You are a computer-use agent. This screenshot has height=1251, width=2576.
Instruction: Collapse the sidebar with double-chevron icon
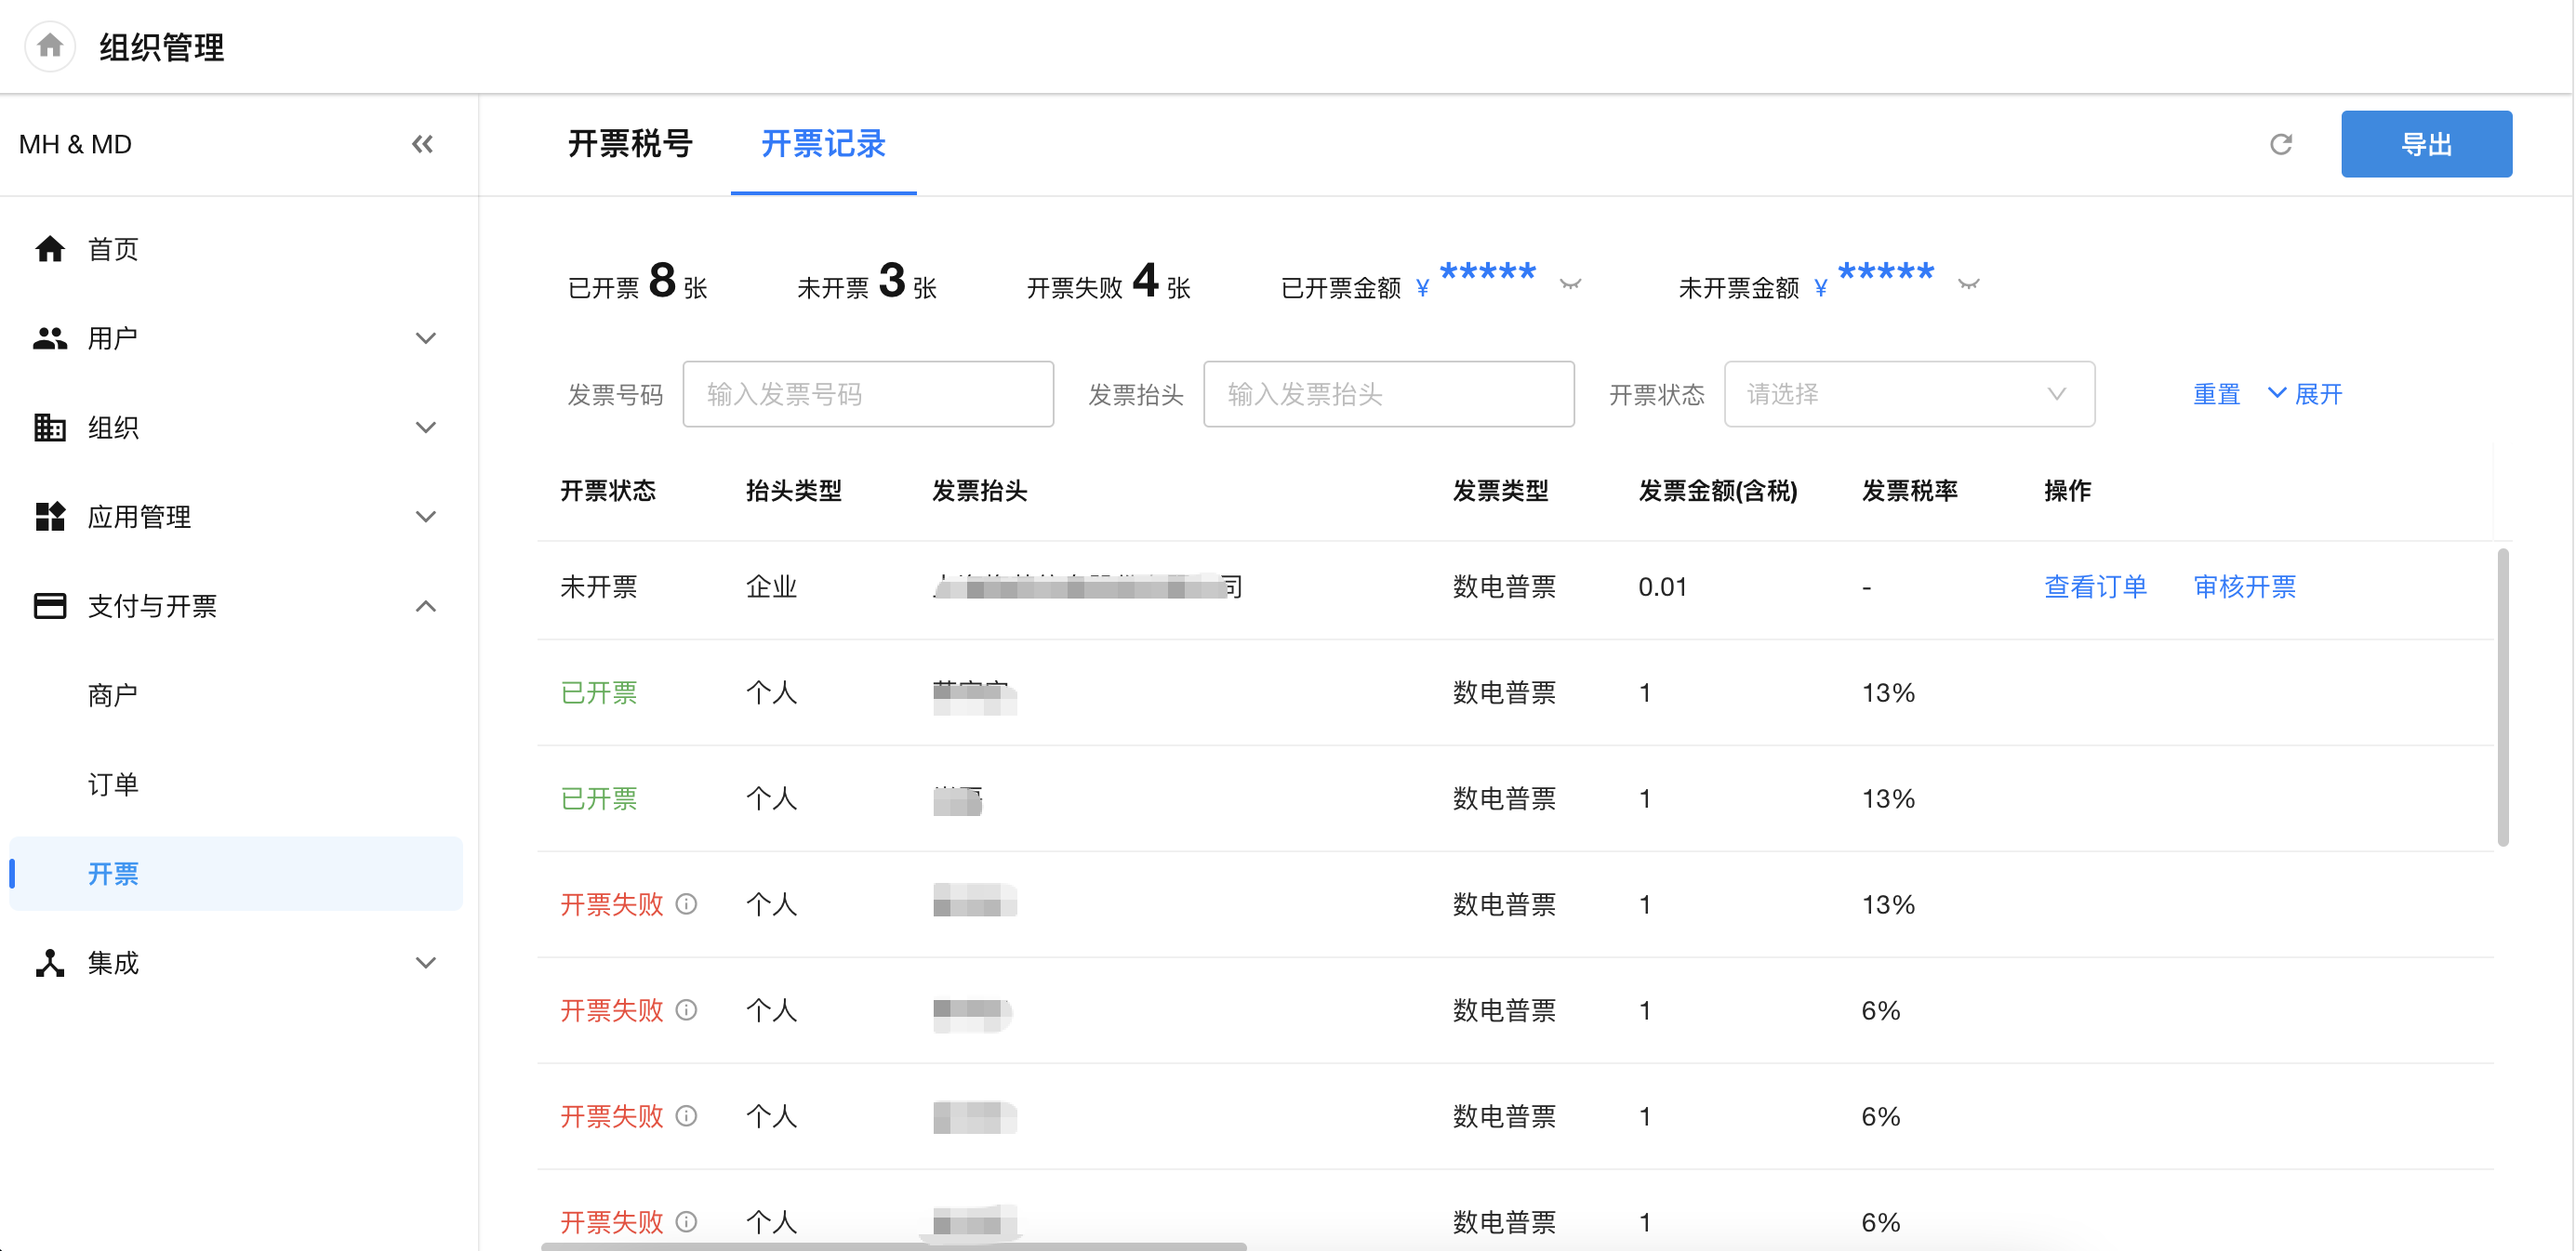point(422,144)
